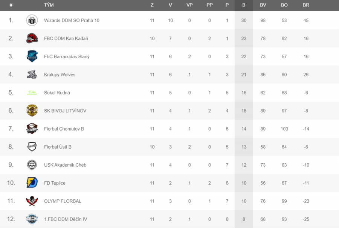
Task: Click the FBC DDM Kati Kadaň red logo
Action: point(32,38)
